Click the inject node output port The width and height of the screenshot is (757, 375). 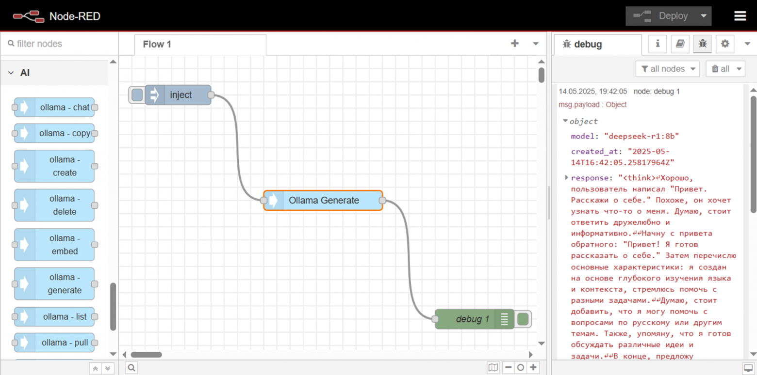click(211, 95)
